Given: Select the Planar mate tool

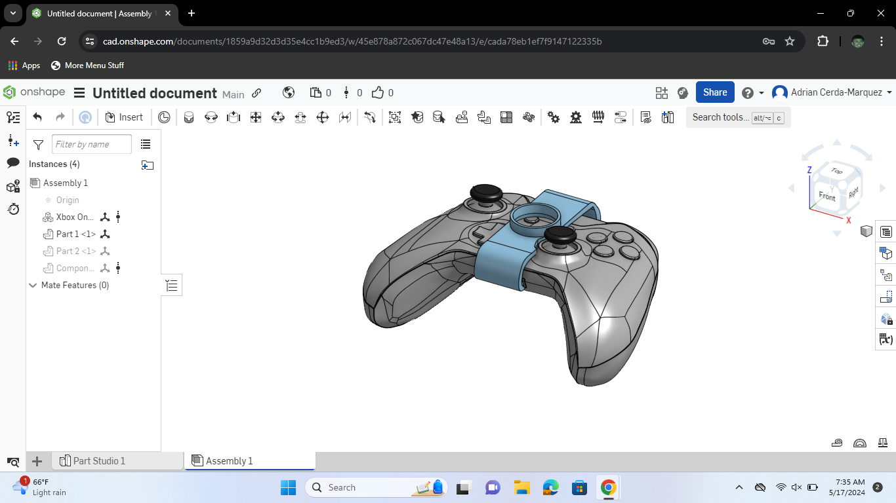Looking at the screenshot, I should (256, 117).
